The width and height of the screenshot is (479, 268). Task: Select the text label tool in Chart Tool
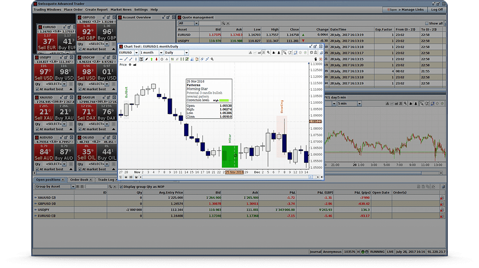point(141,59)
